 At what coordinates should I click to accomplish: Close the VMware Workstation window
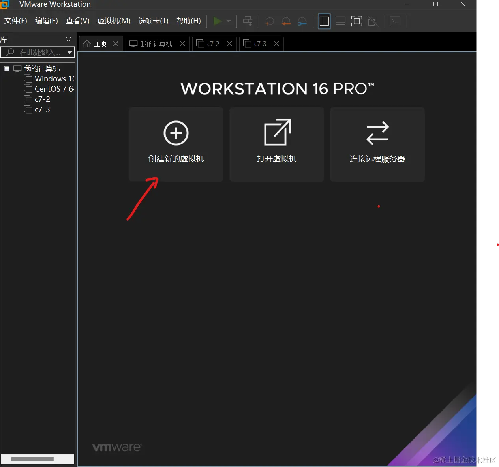(463, 4)
